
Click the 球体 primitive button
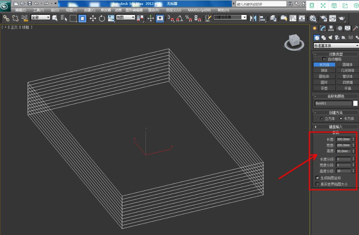324,71
